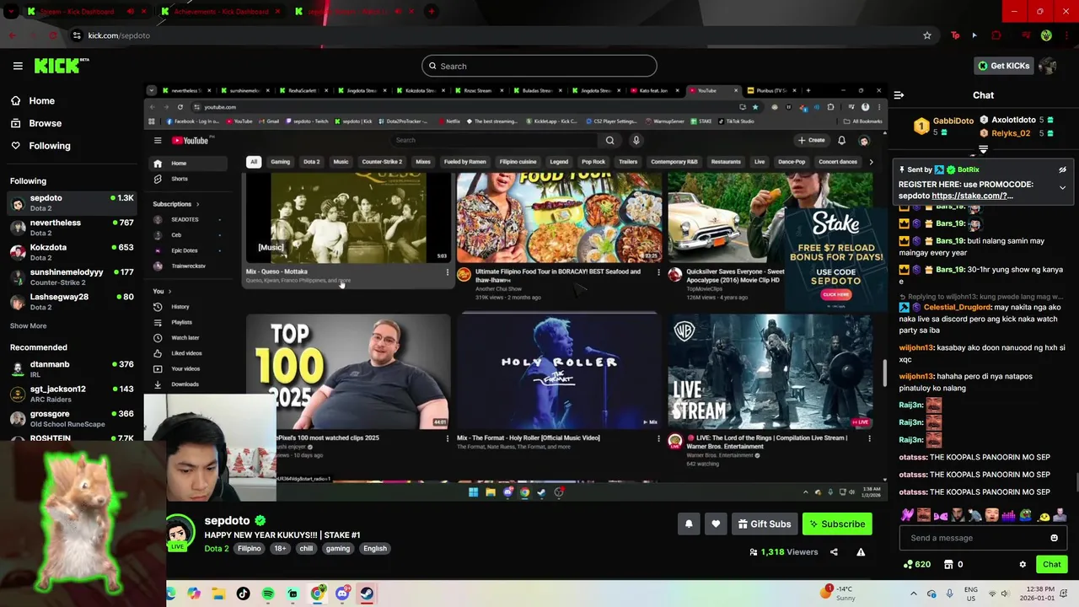
Task: Collapse the chat panel with the arrow icon
Action: [x=899, y=95]
